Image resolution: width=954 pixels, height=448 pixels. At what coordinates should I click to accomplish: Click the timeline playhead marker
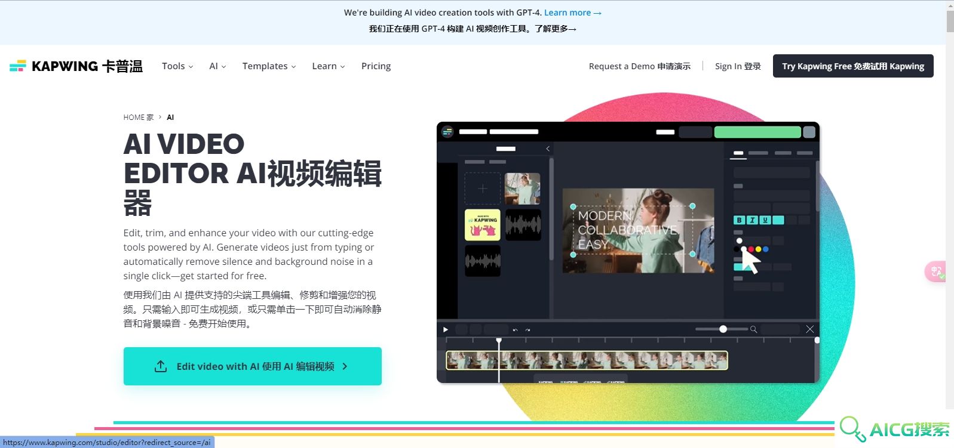499,341
